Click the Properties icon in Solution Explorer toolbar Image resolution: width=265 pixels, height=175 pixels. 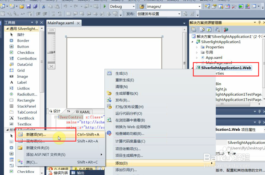tap(194, 30)
